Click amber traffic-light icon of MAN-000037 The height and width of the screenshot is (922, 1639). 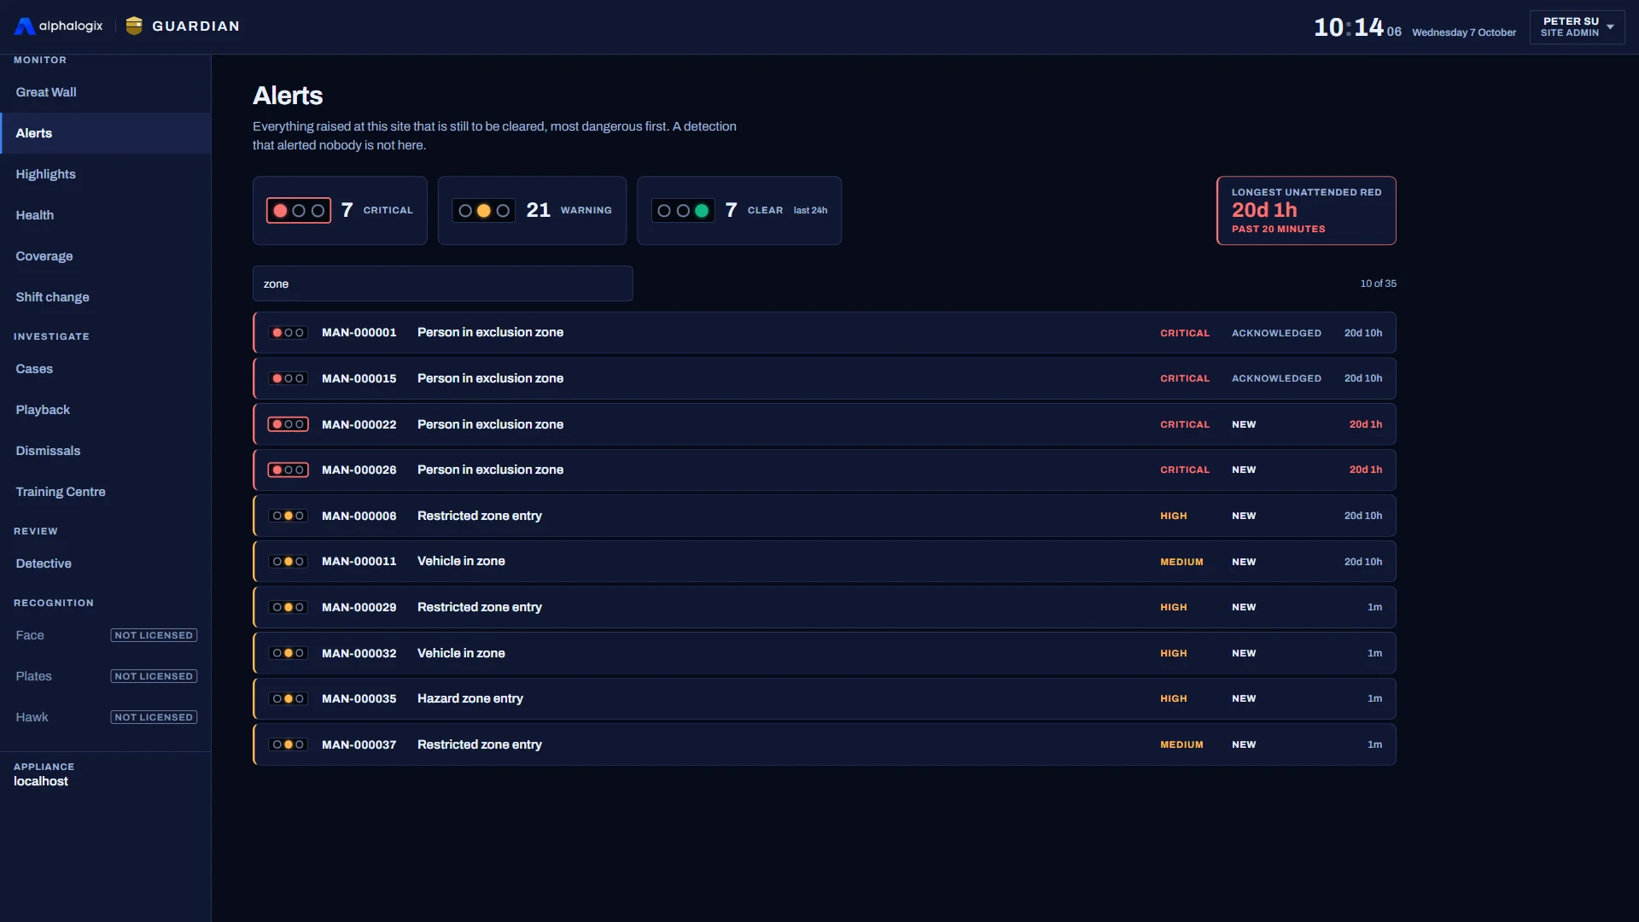coord(289,744)
